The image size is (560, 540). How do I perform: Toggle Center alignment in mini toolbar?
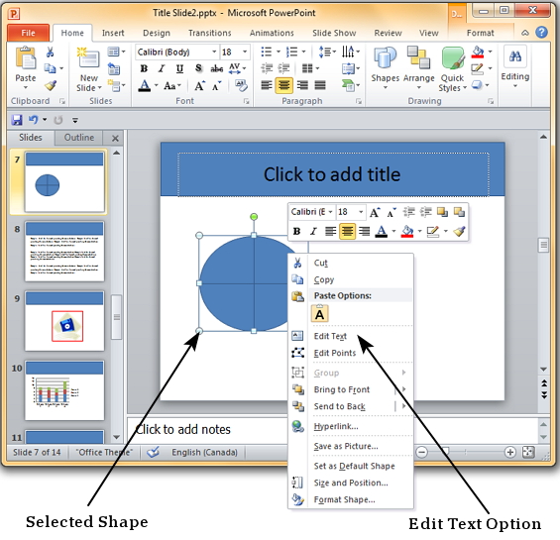347,232
